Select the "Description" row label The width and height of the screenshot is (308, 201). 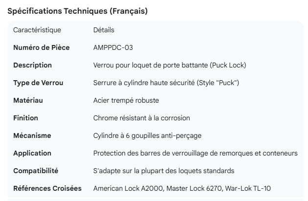click(32, 66)
